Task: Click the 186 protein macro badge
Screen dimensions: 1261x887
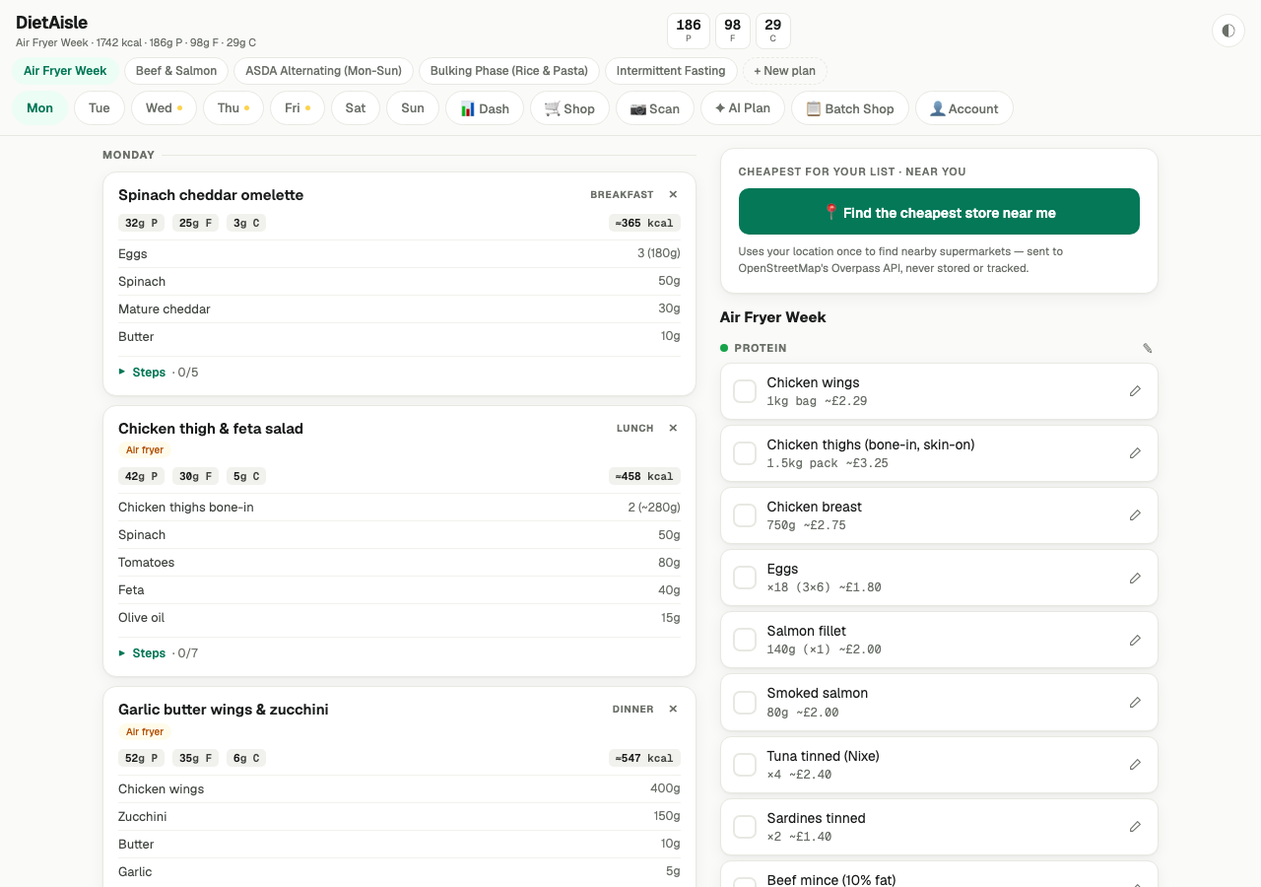Action: 689,31
